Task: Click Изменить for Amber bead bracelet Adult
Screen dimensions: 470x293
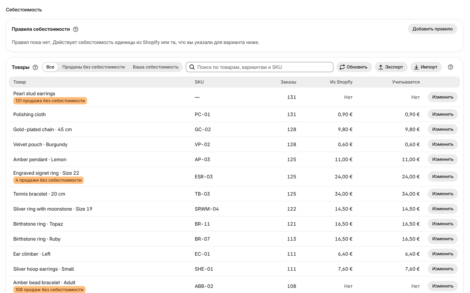Action: (443, 286)
